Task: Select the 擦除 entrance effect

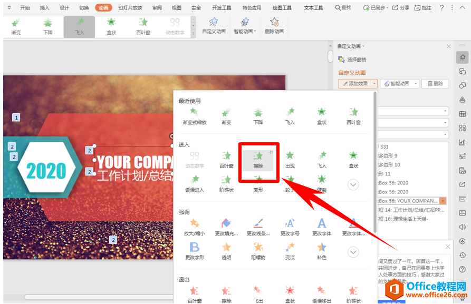Action: coord(258,160)
